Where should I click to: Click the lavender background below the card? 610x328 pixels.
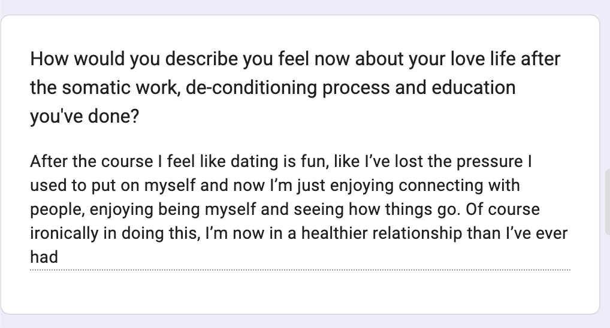pyautogui.click(x=300, y=321)
